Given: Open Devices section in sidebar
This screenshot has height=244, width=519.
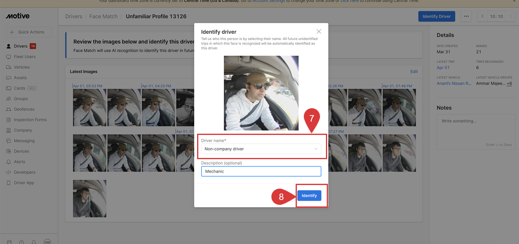Looking at the screenshot, I should tap(21, 151).
